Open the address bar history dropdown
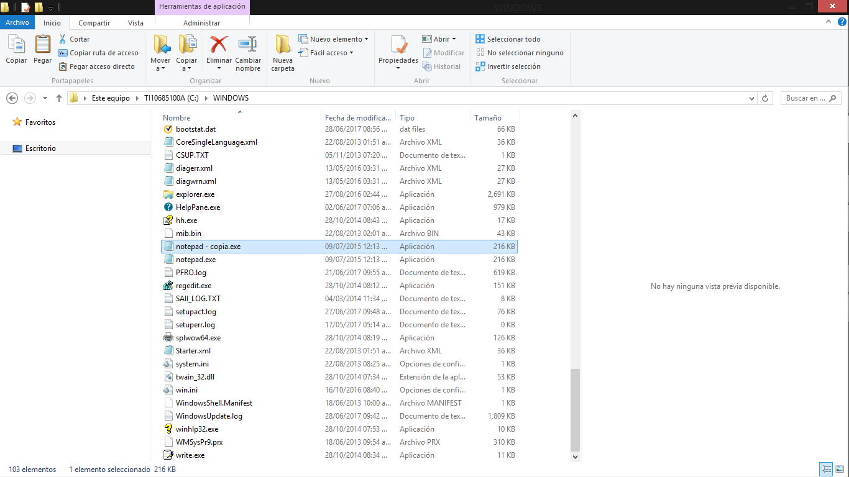The image size is (849, 477). tap(753, 98)
